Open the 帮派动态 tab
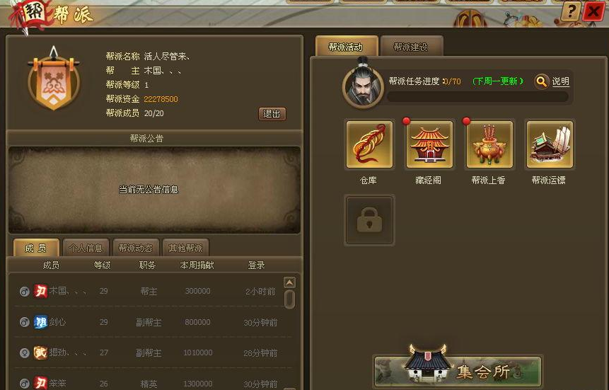 (136, 248)
